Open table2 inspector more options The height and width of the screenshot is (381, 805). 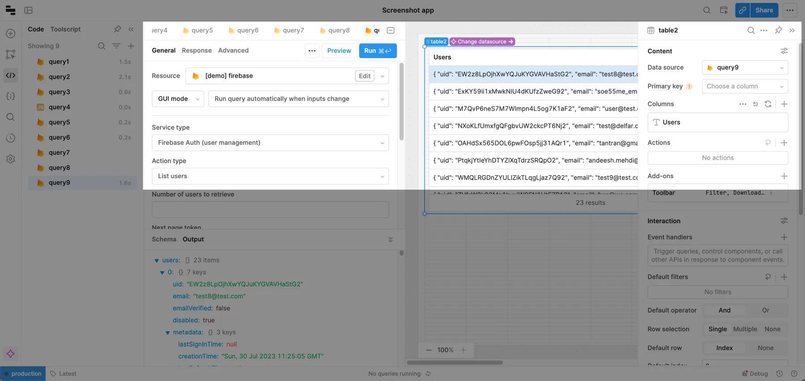tap(764, 30)
